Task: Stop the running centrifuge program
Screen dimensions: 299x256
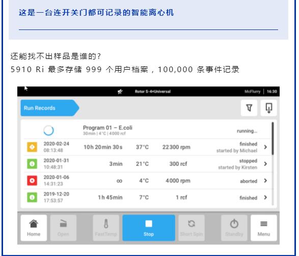Action: click(149, 228)
